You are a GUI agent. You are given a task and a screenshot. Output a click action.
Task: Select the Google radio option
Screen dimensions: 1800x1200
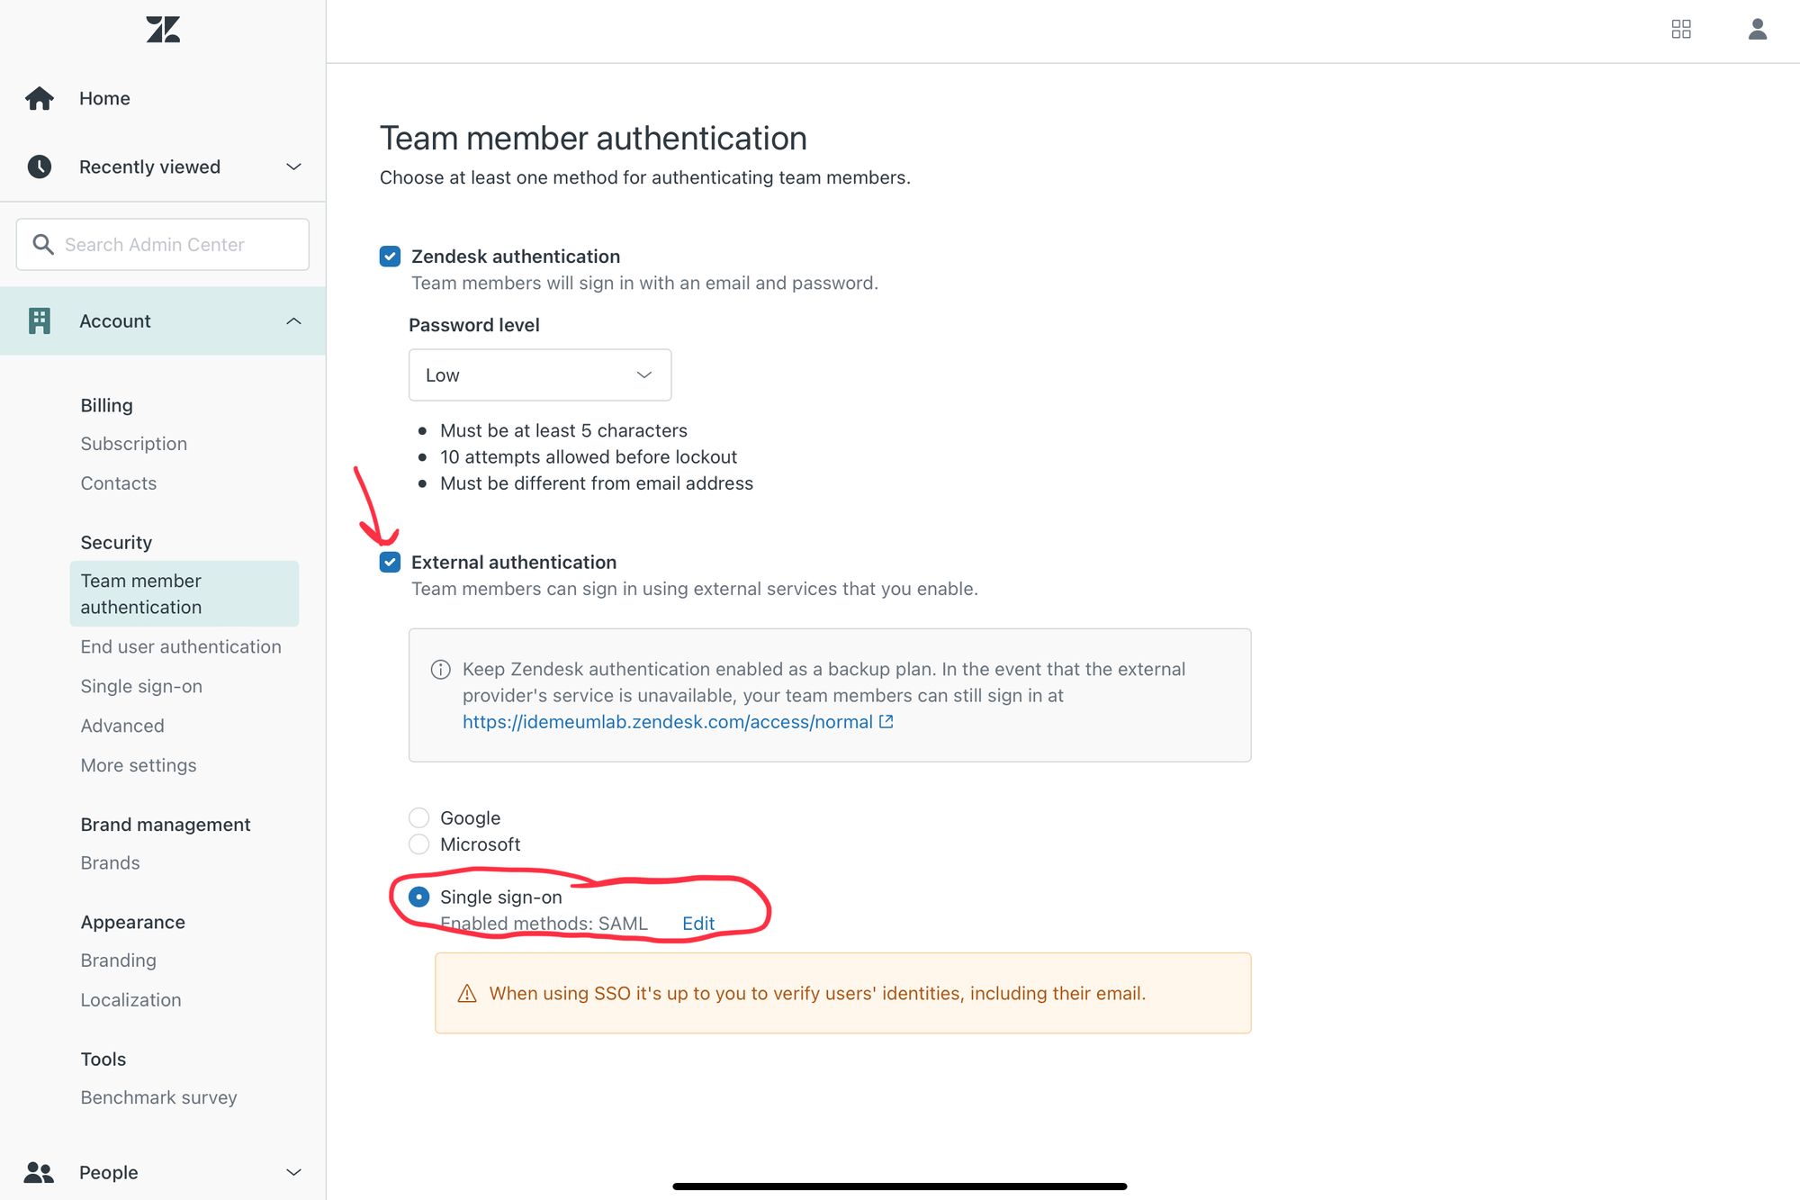click(419, 817)
